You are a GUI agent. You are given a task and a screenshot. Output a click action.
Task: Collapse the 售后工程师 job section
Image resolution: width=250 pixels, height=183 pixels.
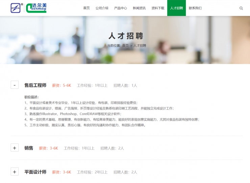point(15,85)
